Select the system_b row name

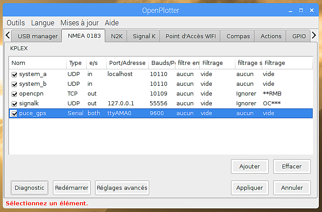coord(33,84)
